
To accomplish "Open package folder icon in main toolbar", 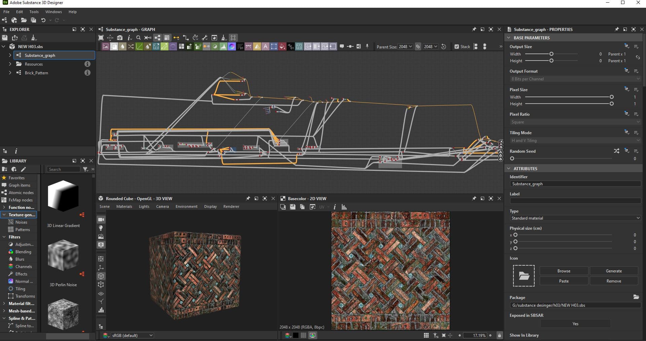I will 24,20.
